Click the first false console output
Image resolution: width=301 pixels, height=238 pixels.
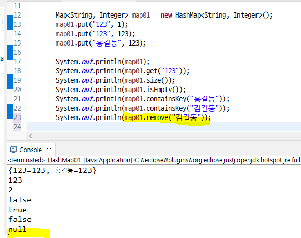pos(20,200)
